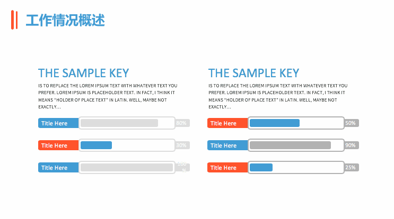Click the blue progress bar fill at 25%
394x219 pixels.
(x=261, y=168)
